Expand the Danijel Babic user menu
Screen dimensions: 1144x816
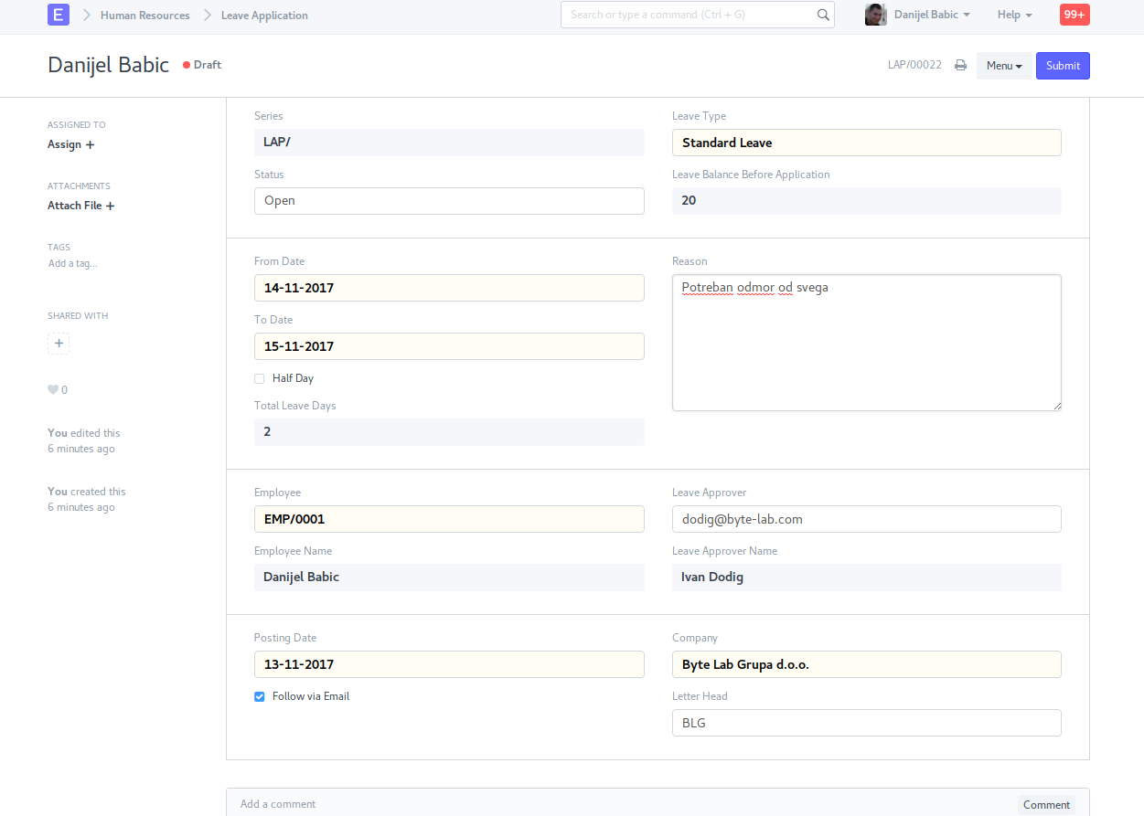click(931, 15)
